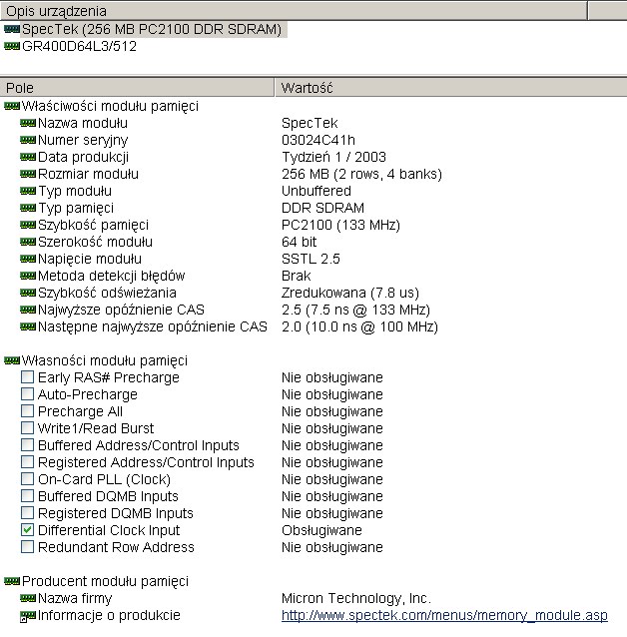Click the Pole column header
Image resolution: width=627 pixels, height=637 pixels.
coord(137,88)
